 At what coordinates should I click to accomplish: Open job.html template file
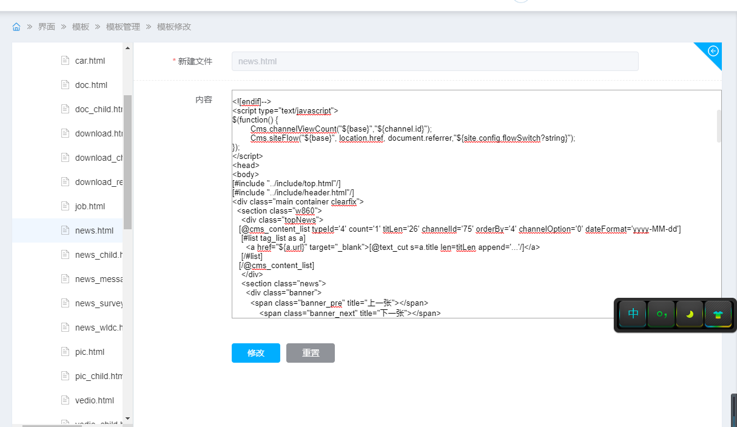[90, 206]
